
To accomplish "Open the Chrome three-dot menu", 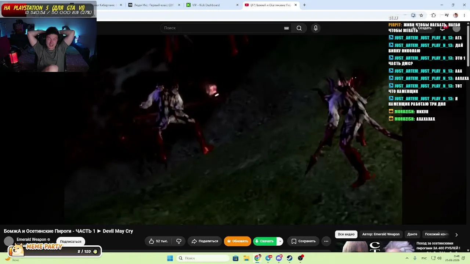I will [x=464, y=15].
